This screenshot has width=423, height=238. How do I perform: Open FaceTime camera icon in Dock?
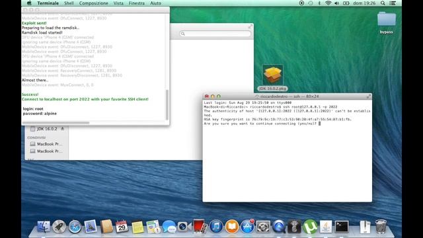tap(184, 227)
